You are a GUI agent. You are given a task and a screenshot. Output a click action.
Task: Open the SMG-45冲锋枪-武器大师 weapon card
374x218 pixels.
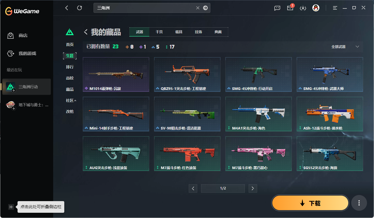pos(330,75)
